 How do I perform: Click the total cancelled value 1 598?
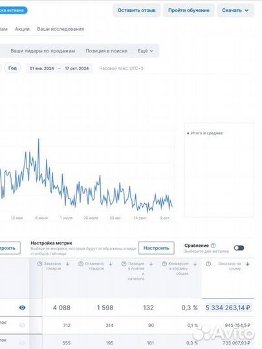(x=105, y=308)
